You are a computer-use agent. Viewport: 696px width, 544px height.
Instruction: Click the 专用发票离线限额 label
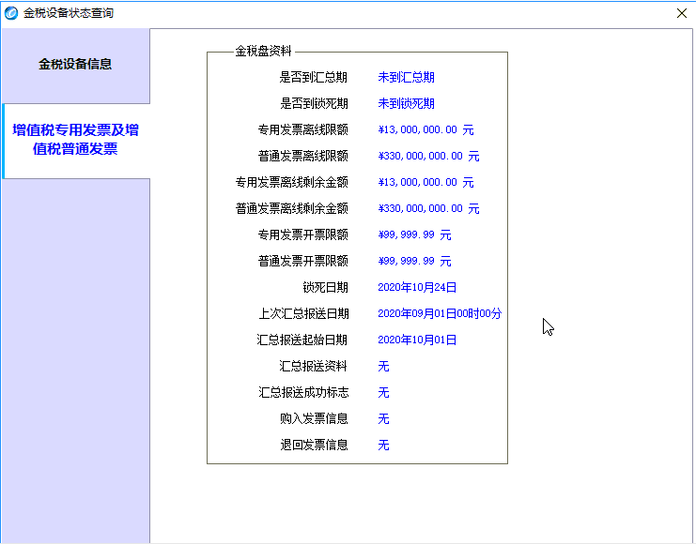(x=302, y=130)
